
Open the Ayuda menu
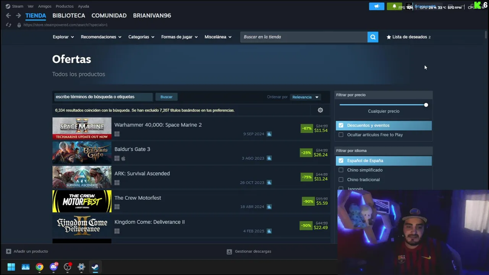pyautogui.click(x=83, y=6)
